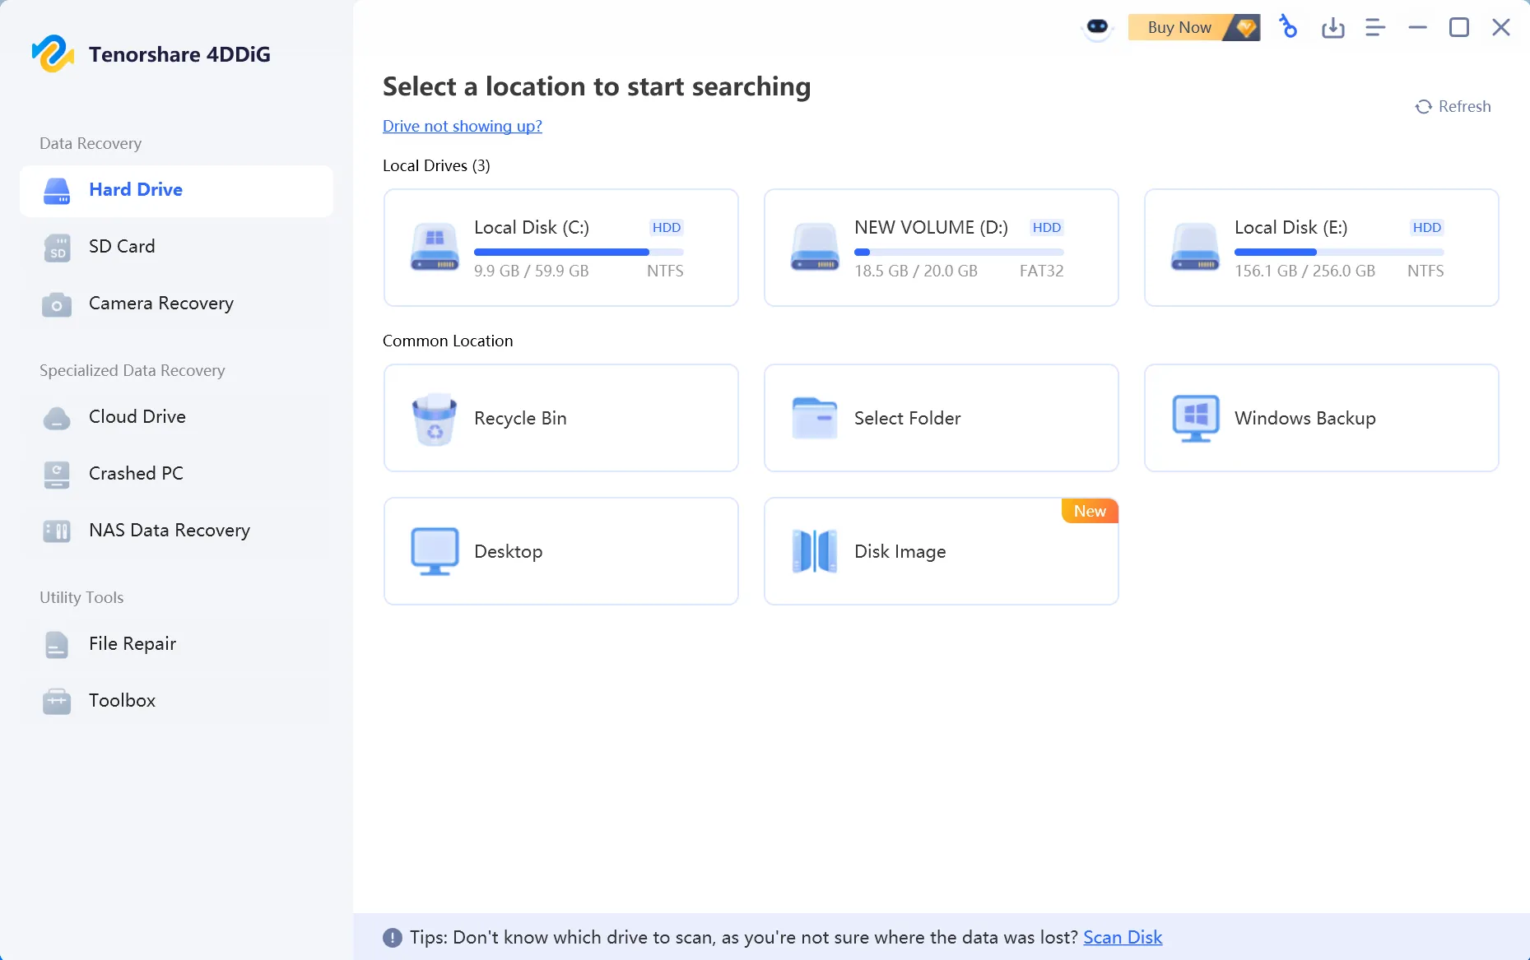Viewport: 1530px width, 960px height.
Task: Open the Crashed PC option
Action: pyautogui.click(x=176, y=474)
